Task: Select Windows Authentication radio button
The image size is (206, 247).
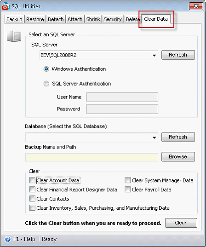Action: click(46, 69)
